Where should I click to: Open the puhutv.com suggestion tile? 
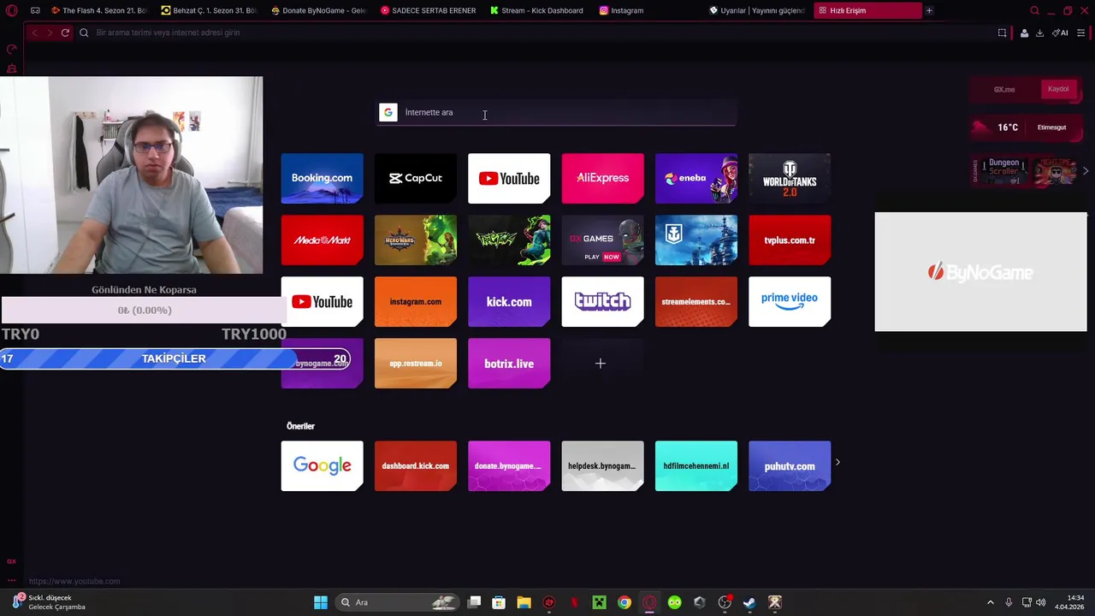[x=790, y=465]
